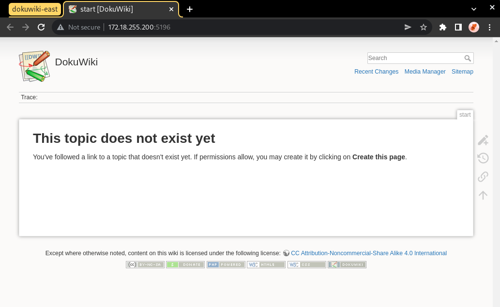This screenshot has height=307, width=500.
Task: Open the browser Extensions puzzle icon
Action: pyautogui.click(x=442, y=27)
